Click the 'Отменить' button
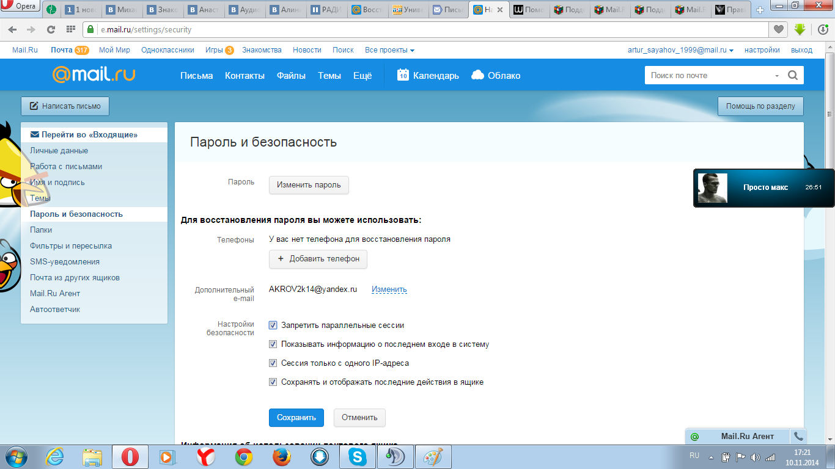Image resolution: width=835 pixels, height=469 pixels. 359,418
